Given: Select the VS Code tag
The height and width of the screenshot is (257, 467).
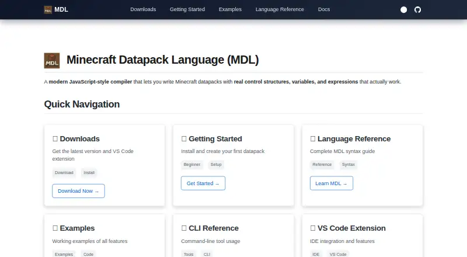Looking at the screenshot, I should tap(338, 254).
